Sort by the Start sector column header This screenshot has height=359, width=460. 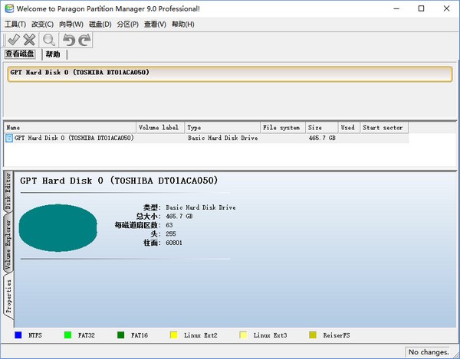(384, 128)
